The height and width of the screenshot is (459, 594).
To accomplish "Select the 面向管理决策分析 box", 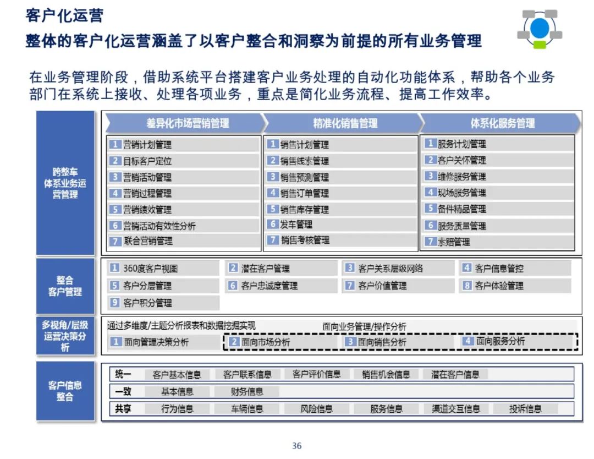I will [163, 342].
